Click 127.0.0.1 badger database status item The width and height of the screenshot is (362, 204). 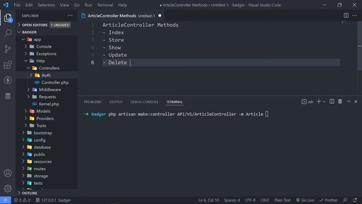pos(53,200)
